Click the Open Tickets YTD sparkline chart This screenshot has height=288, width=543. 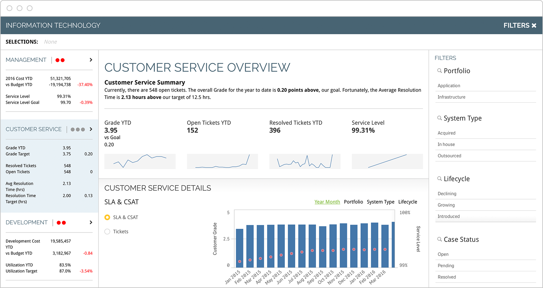222,161
